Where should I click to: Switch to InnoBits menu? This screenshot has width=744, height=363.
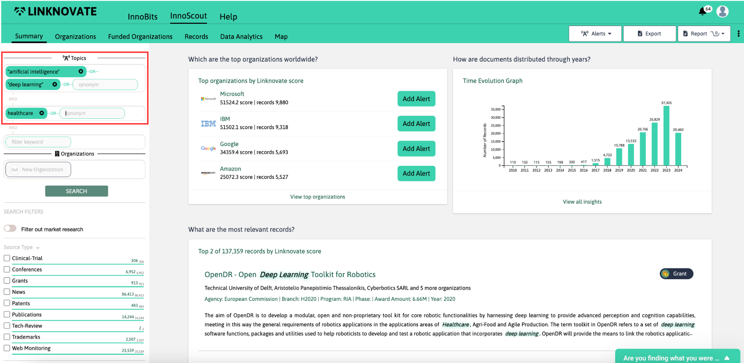[142, 17]
